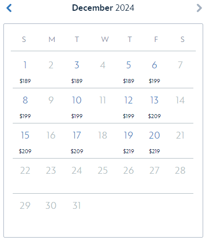The width and height of the screenshot is (210, 242).
Task: Click the greyed-out date December 31
Action: coord(77,205)
